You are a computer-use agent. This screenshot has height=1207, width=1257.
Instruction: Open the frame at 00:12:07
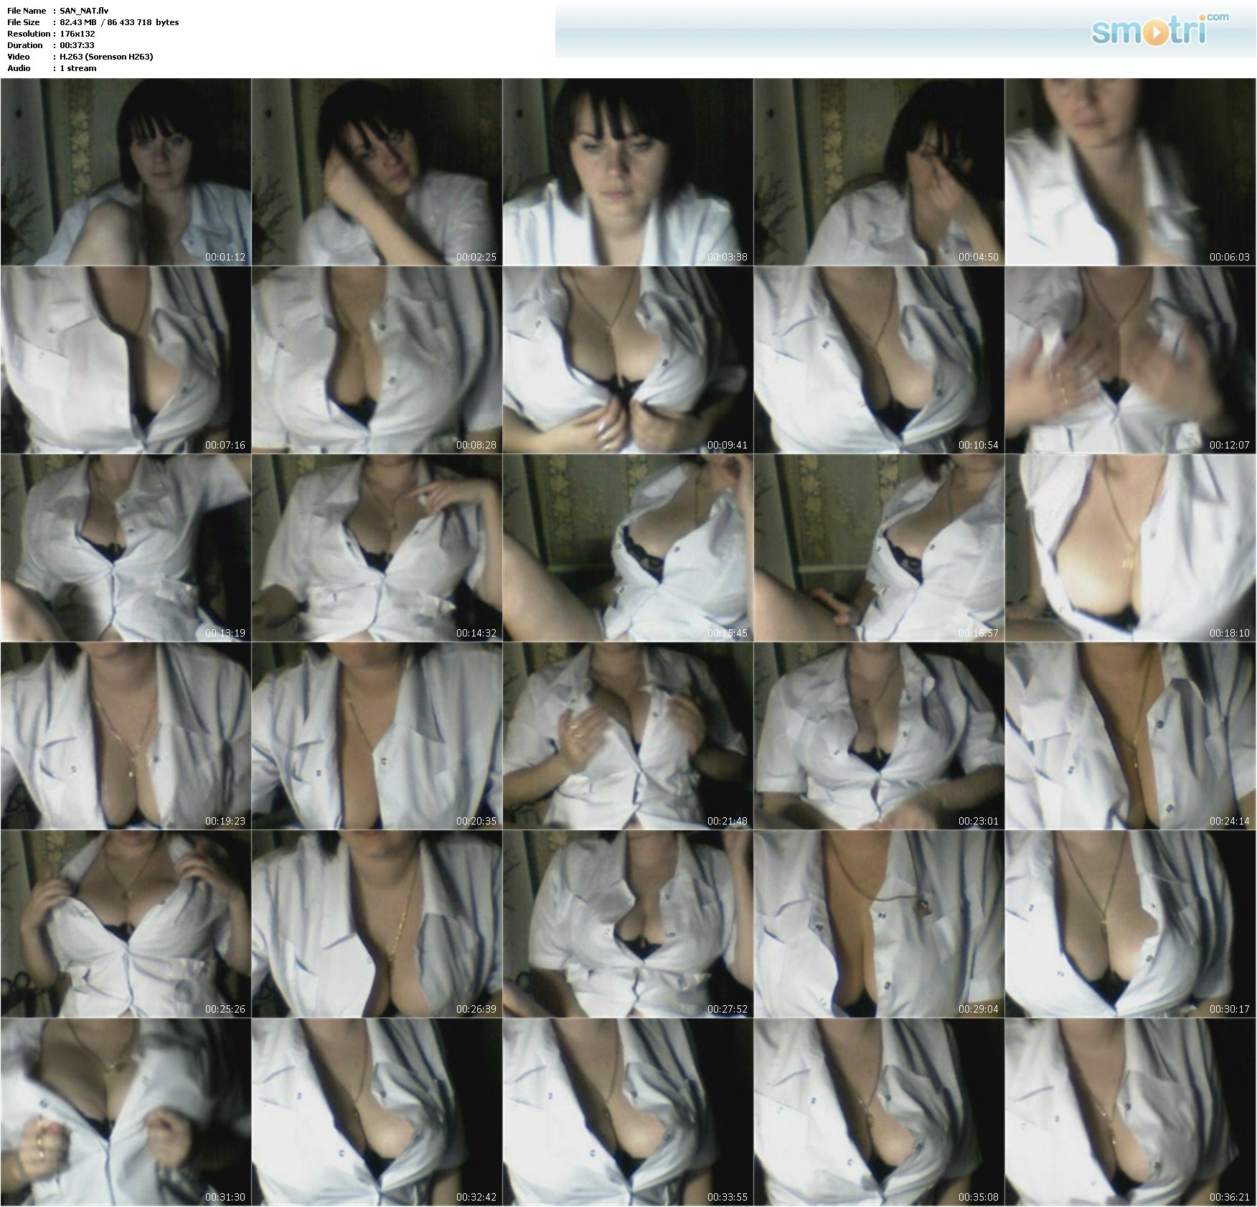1130,360
